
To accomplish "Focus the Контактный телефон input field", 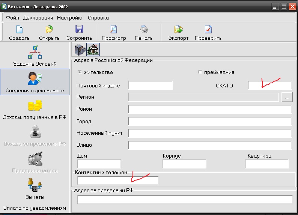I will tap(118, 180).
